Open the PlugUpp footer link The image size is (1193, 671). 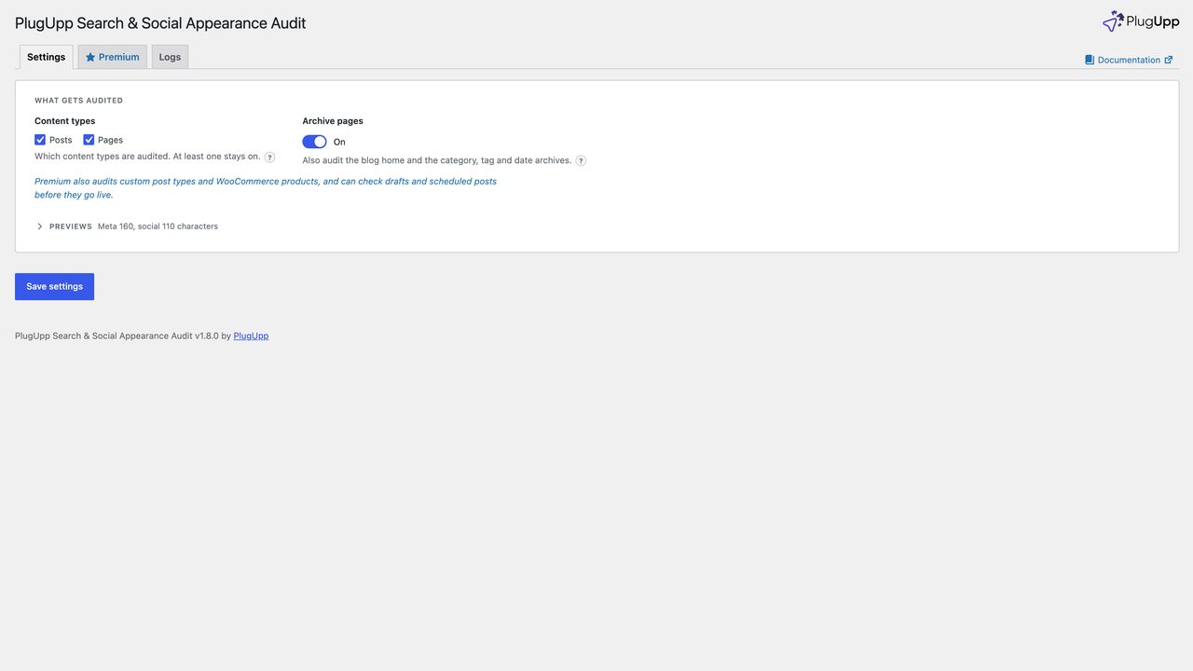pyautogui.click(x=251, y=335)
